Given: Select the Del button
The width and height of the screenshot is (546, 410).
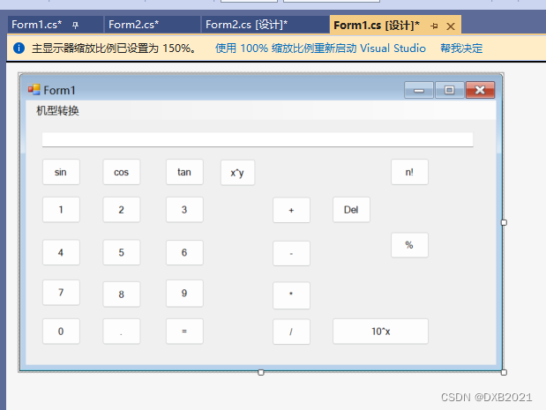Looking at the screenshot, I should tap(351, 210).
